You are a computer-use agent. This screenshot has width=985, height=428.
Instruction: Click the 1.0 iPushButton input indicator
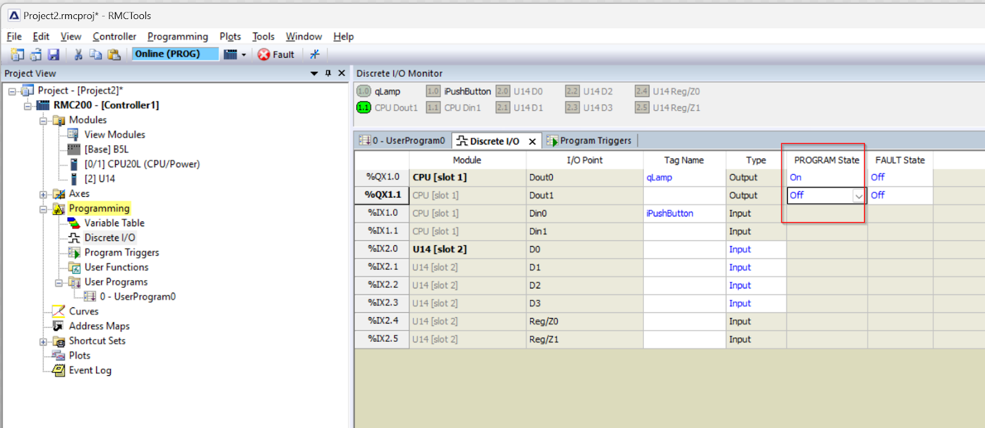433,91
